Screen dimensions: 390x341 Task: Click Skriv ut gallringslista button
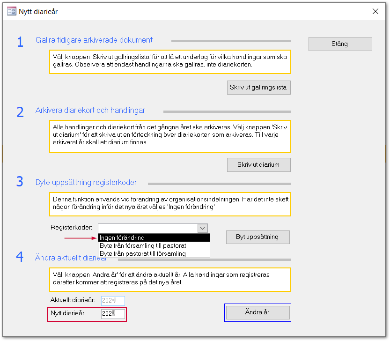coord(258,88)
